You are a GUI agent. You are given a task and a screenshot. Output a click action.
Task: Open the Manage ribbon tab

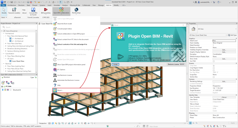tap(101, 5)
